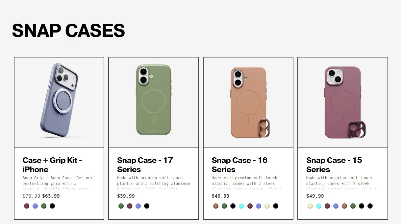Pick the black color option on Case + Grip Kit
The image size is (401, 224).
point(52,206)
